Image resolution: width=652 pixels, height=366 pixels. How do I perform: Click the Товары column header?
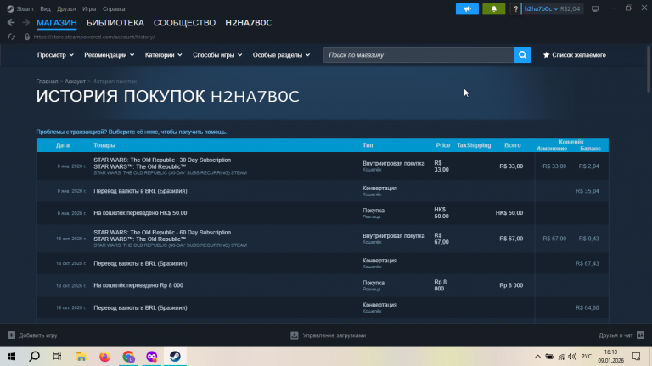[104, 145]
